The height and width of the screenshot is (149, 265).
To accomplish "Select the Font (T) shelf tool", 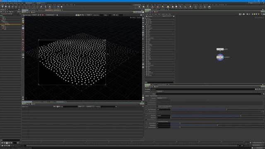I will [x=45, y=7].
